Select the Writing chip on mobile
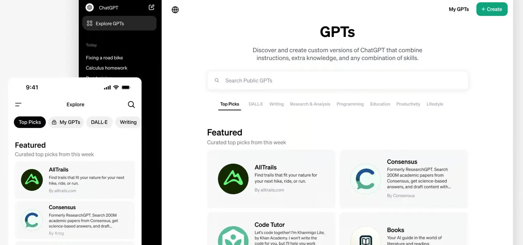 pos(128,122)
